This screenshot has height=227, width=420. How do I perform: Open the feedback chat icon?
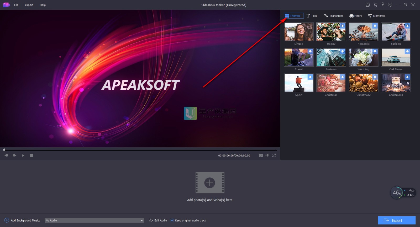pos(390,5)
